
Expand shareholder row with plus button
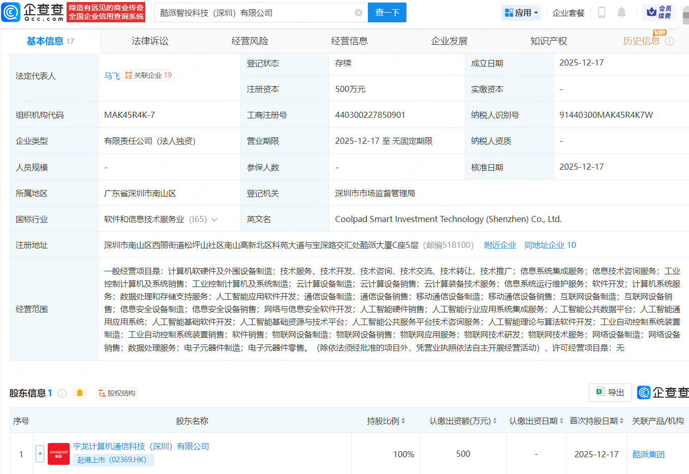tap(40, 454)
